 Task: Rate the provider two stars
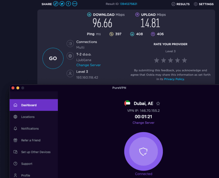tap(164, 60)
